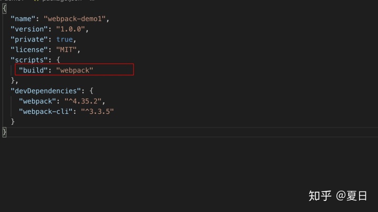Click the "webpack" value on build line
This screenshot has width=378, height=212.
[75, 70]
